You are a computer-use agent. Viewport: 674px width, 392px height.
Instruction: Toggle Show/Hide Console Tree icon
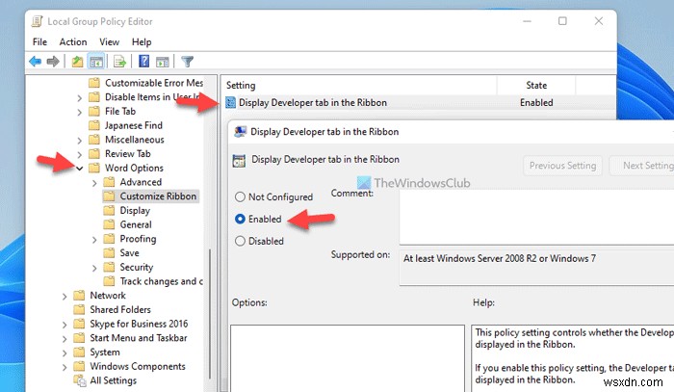point(96,62)
